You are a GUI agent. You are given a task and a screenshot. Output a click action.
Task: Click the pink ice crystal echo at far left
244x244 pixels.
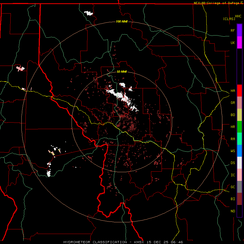[x=20, y=68]
